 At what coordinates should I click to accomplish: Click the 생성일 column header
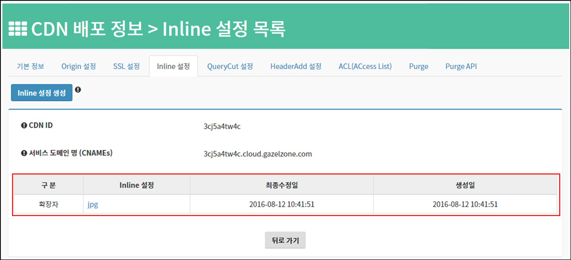point(465,185)
